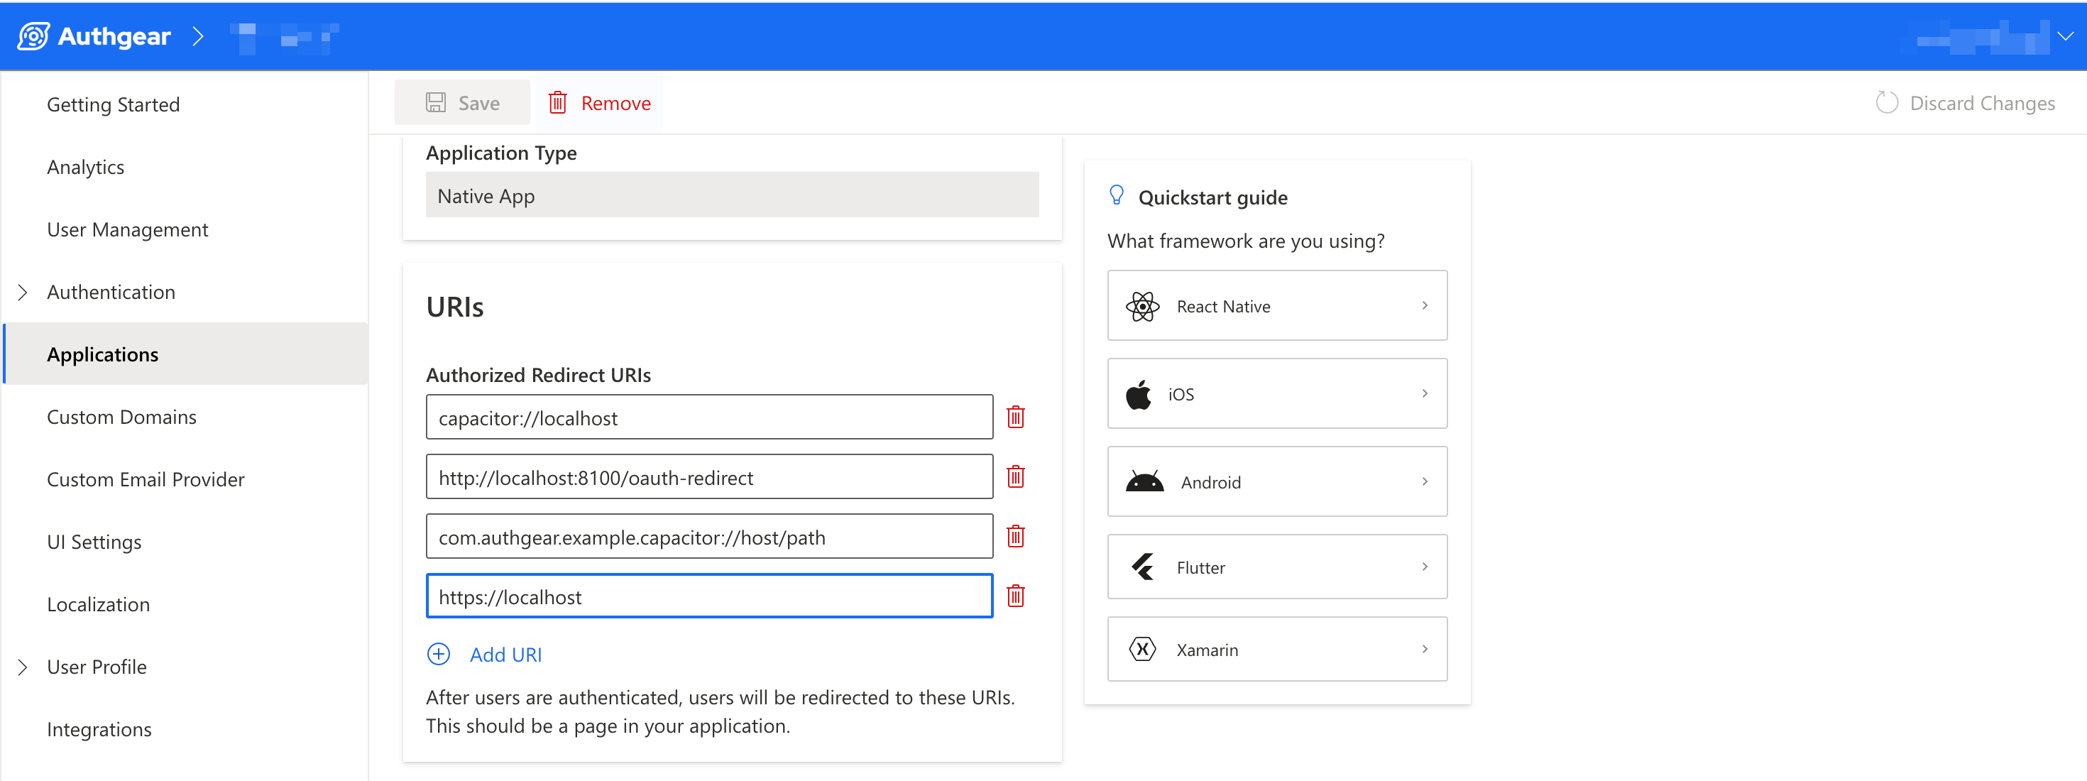Expand the Authentication sidebar section
This screenshot has width=2087, height=781.
point(23,293)
